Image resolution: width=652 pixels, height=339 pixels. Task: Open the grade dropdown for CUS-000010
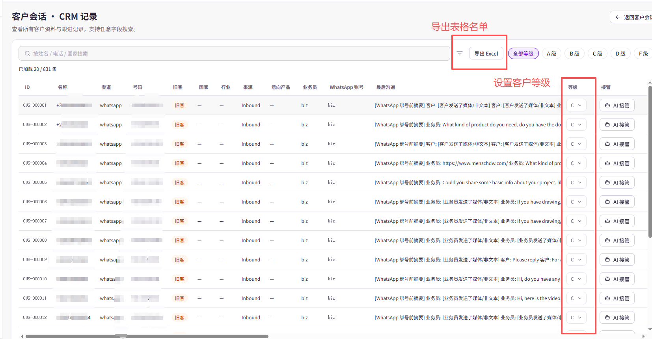(576, 279)
